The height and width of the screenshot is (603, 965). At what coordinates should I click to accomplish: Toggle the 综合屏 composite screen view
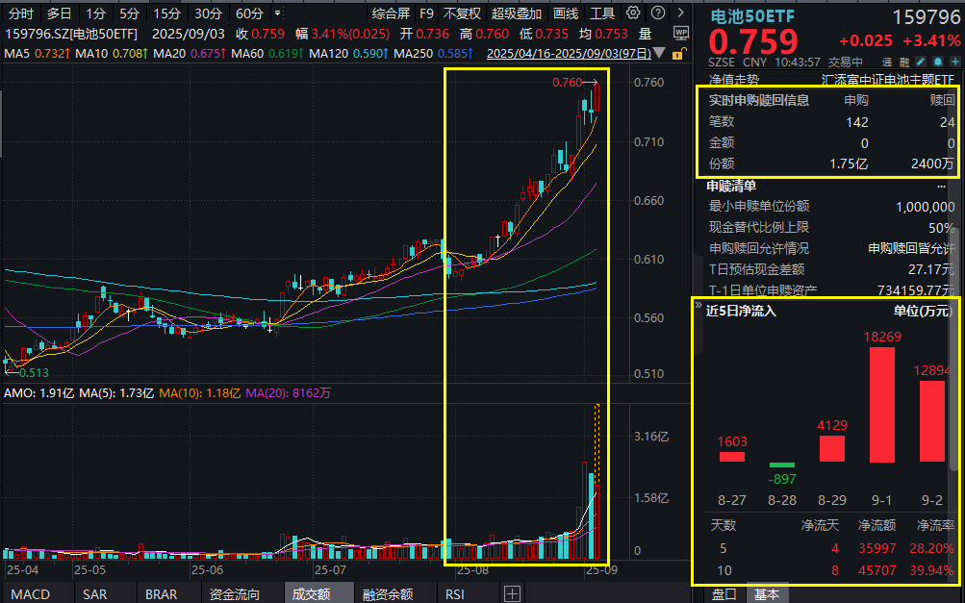pyautogui.click(x=391, y=13)
